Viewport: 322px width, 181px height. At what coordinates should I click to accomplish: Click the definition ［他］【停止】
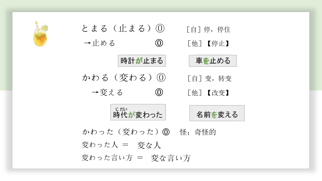(x=208, y=43)
